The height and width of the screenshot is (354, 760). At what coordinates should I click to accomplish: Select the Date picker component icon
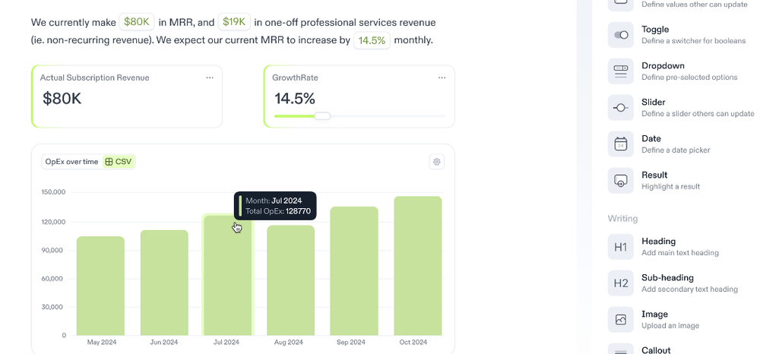(x=620, y=144)
